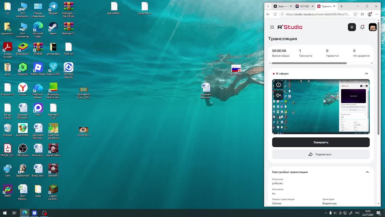Click the plus create button in R Studio
Image resolution: width=385 pixels, height=217 pixels.
(x=352, y=27)
